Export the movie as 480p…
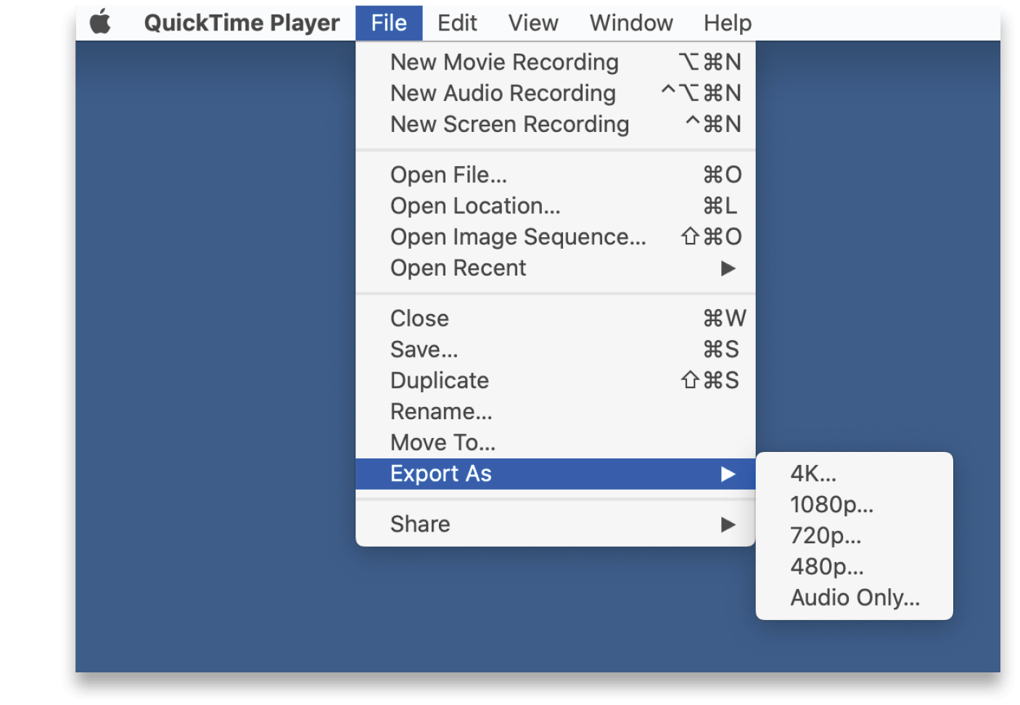 click(855, 567)
